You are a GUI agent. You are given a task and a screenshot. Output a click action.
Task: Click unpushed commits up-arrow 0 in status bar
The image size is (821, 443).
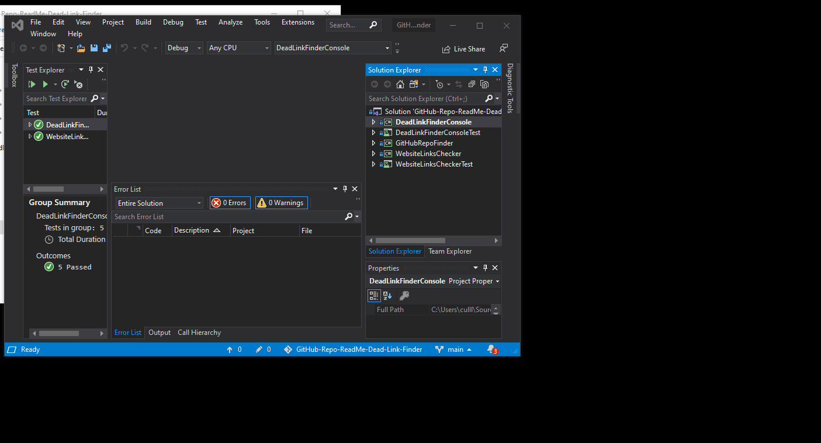[x=234, y=349]
